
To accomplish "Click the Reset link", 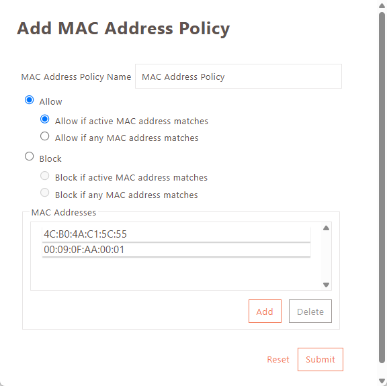I will click(x=278, y=359).
